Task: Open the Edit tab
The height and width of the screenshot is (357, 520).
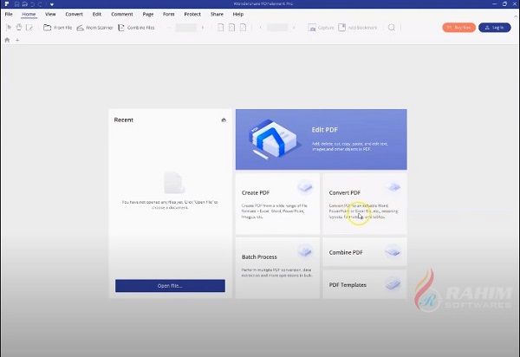Action: (97, 14)
